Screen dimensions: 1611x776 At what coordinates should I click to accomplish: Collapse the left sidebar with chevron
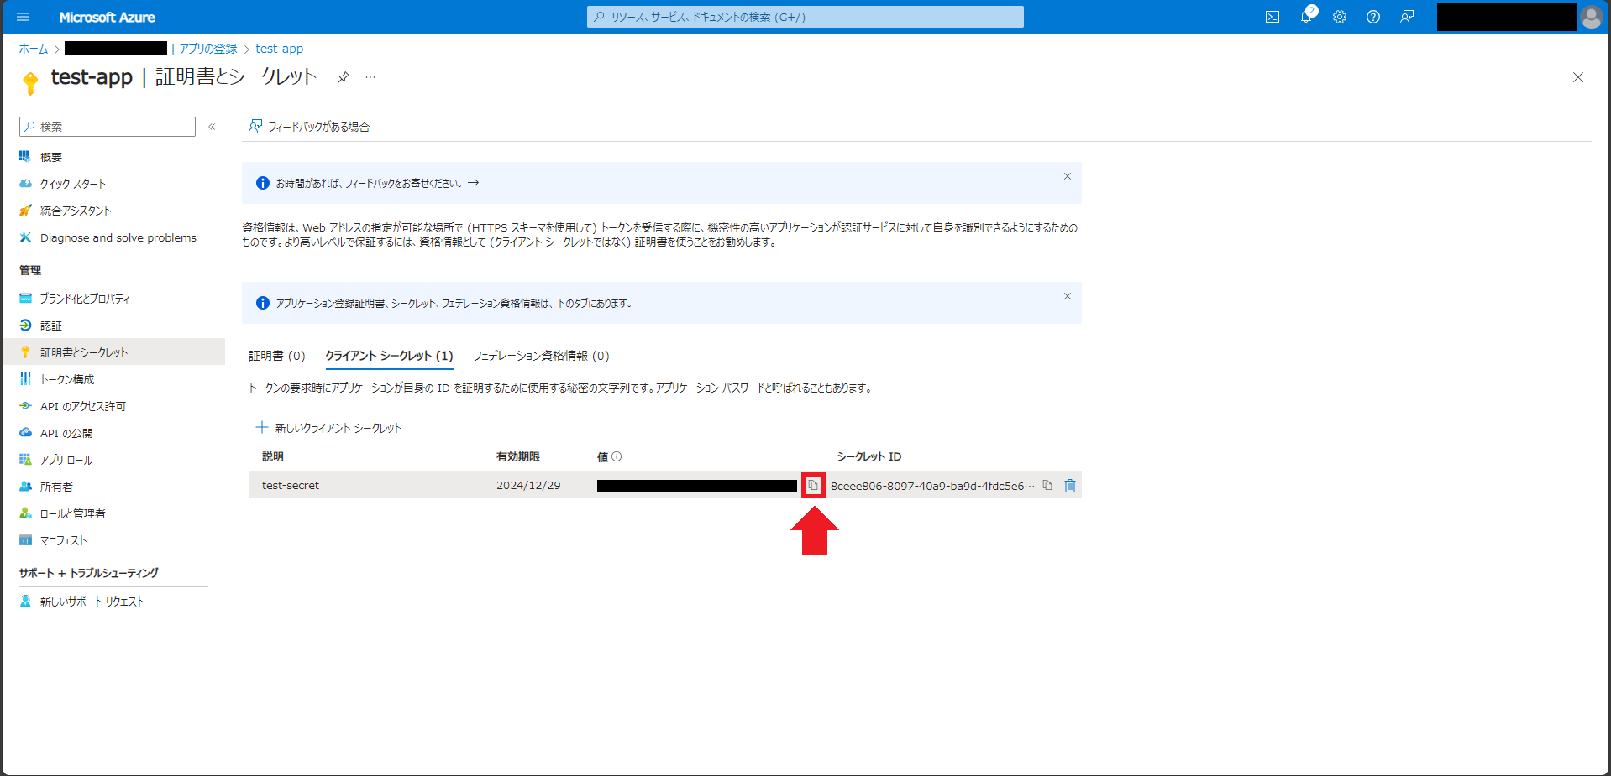point(213,126)
